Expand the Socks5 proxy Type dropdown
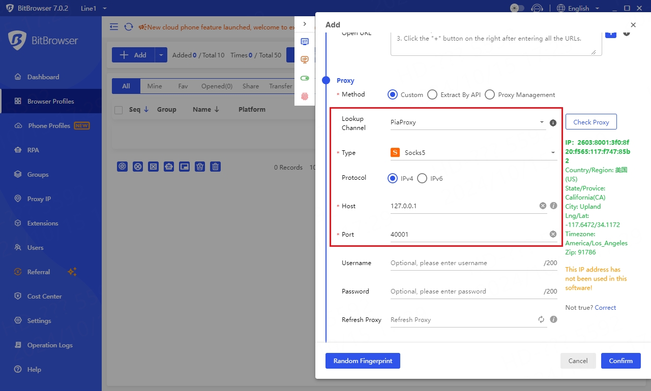 [473, 153]
